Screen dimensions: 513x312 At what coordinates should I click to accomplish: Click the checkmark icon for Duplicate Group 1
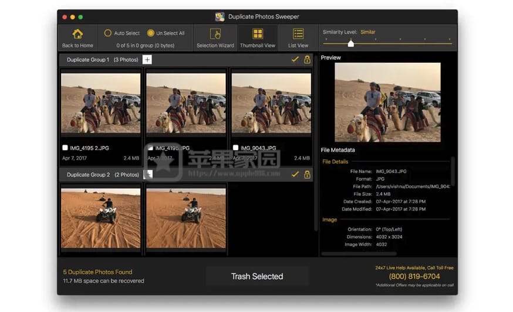tap(295, 59)
